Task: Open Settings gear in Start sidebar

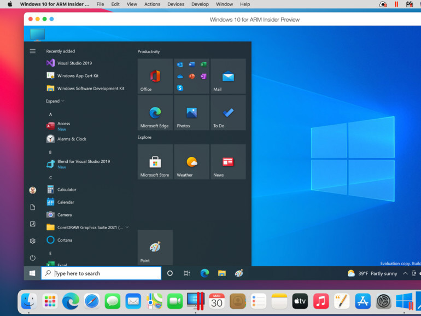Action: pos(32,241)
